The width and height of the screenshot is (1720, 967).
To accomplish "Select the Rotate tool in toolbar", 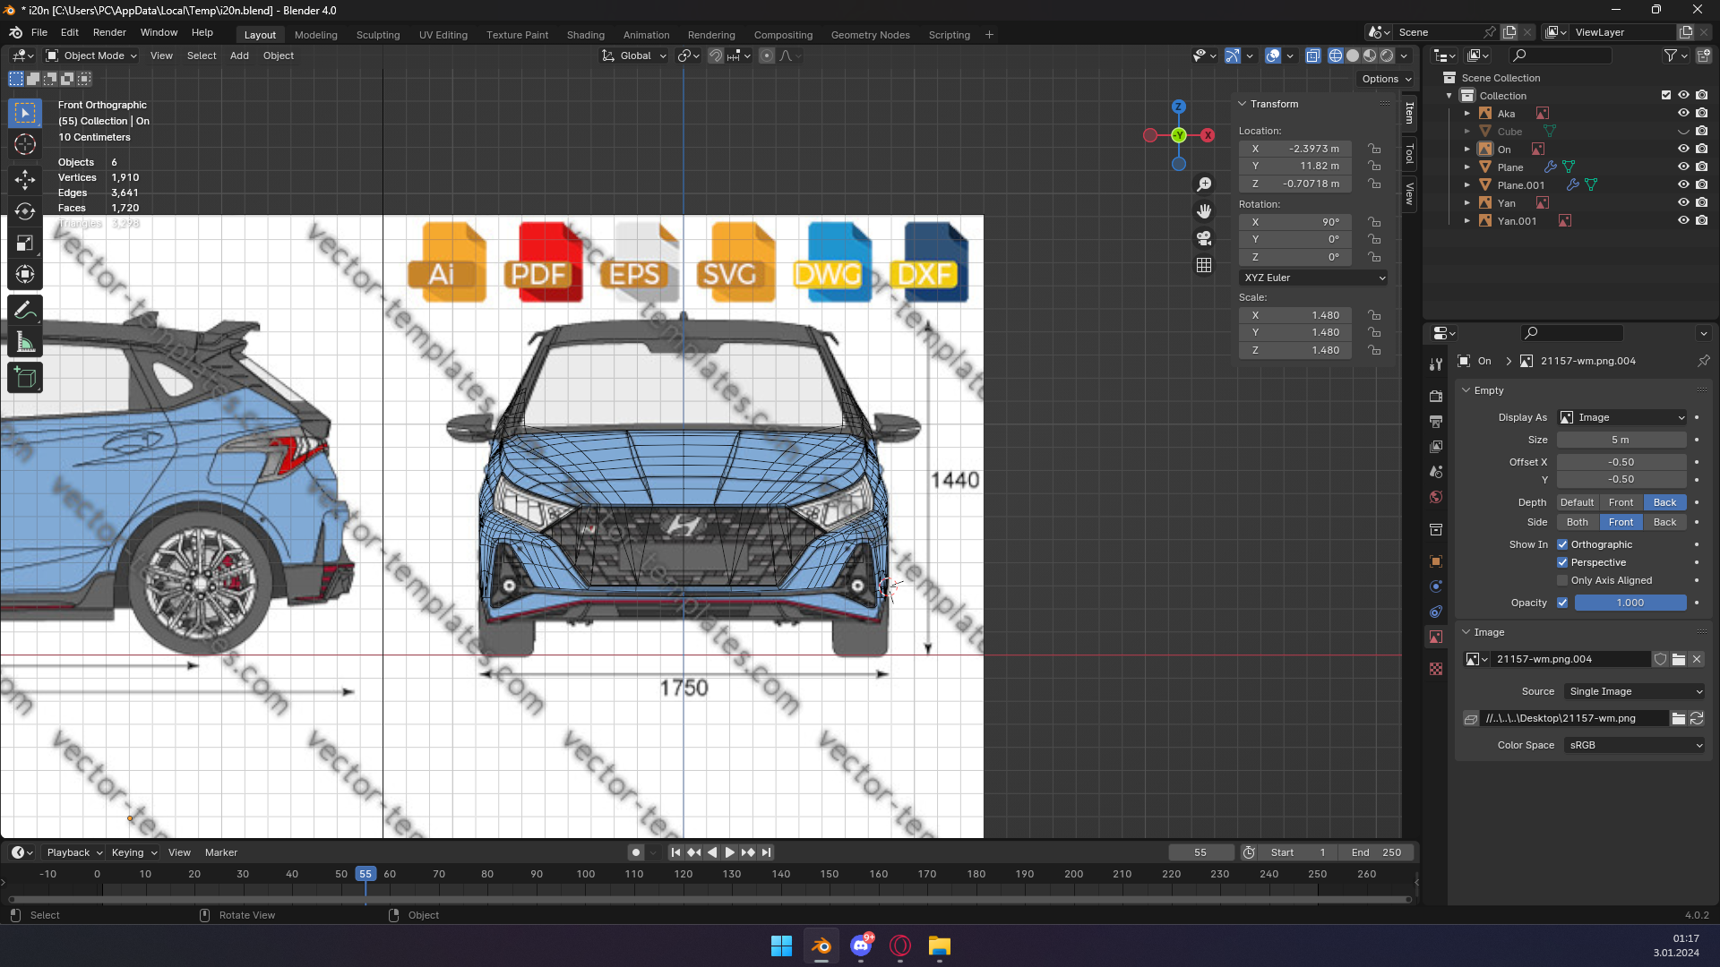I will coord(25,211).
